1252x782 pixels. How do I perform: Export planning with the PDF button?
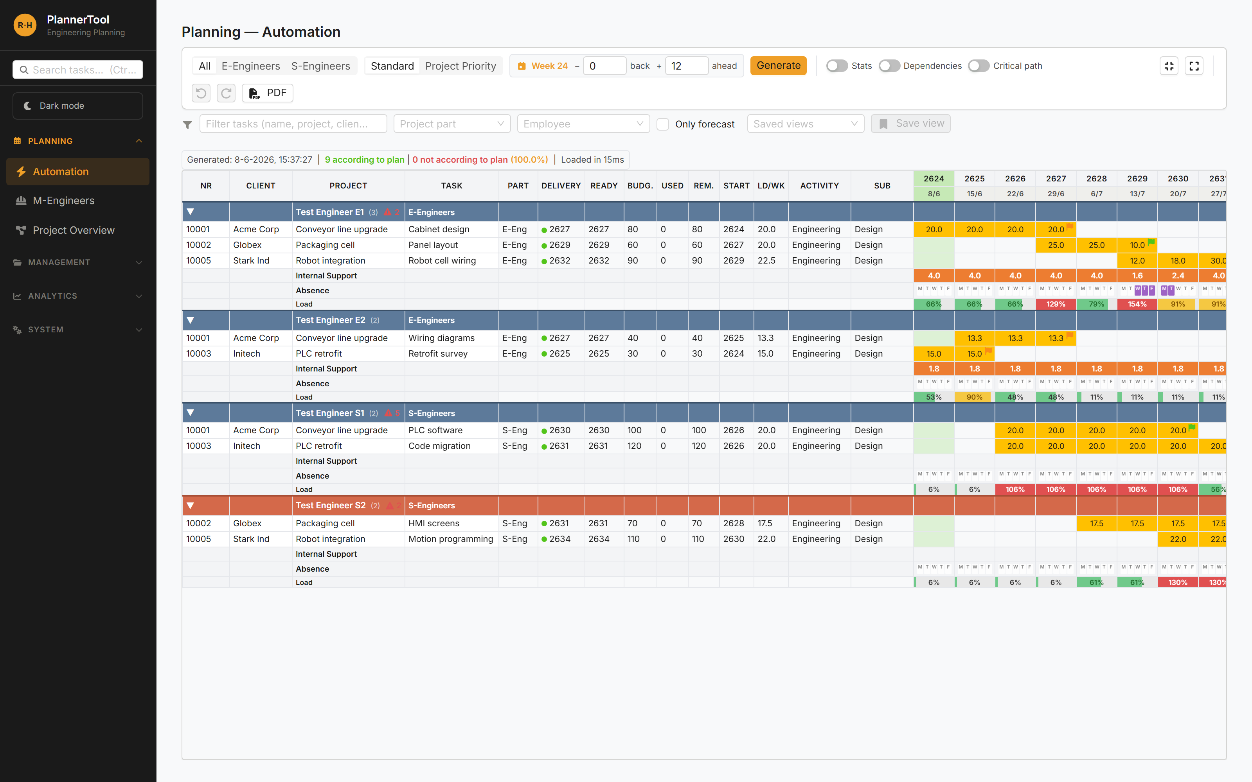(x=268, y=93)
